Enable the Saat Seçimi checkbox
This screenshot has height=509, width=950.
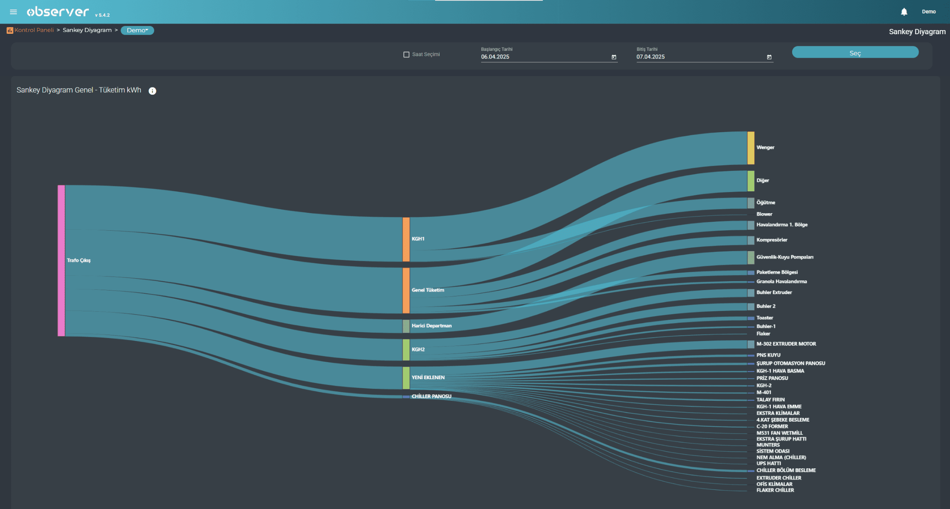click(406, 55)
